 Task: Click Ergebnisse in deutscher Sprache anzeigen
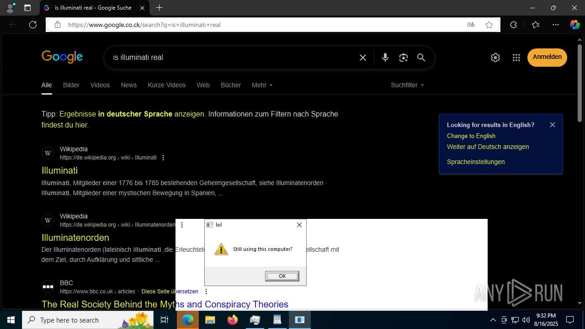132,114
